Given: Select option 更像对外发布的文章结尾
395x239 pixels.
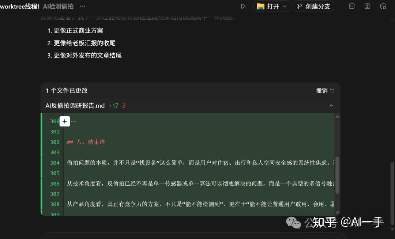Looking at the screenshot, I should tap(87, 55).
